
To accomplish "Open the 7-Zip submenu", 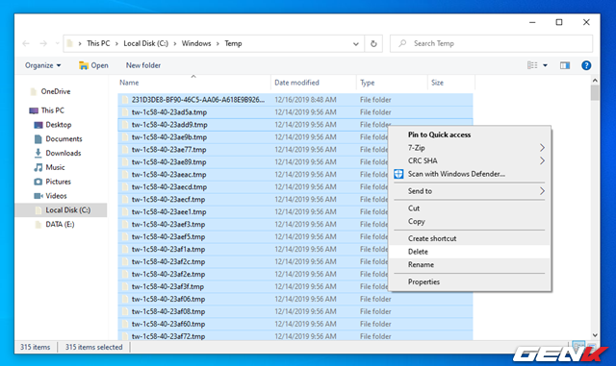I will [470, 148].
